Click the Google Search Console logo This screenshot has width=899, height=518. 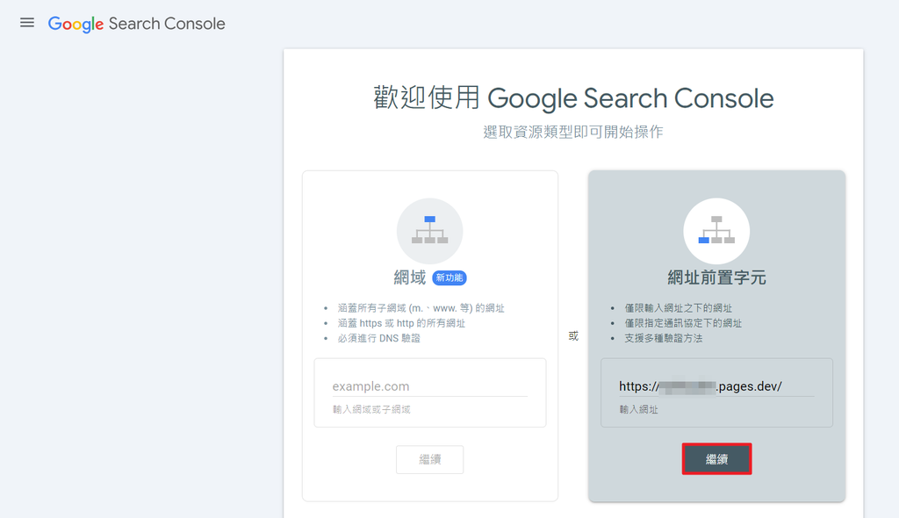tap(136, 23)
